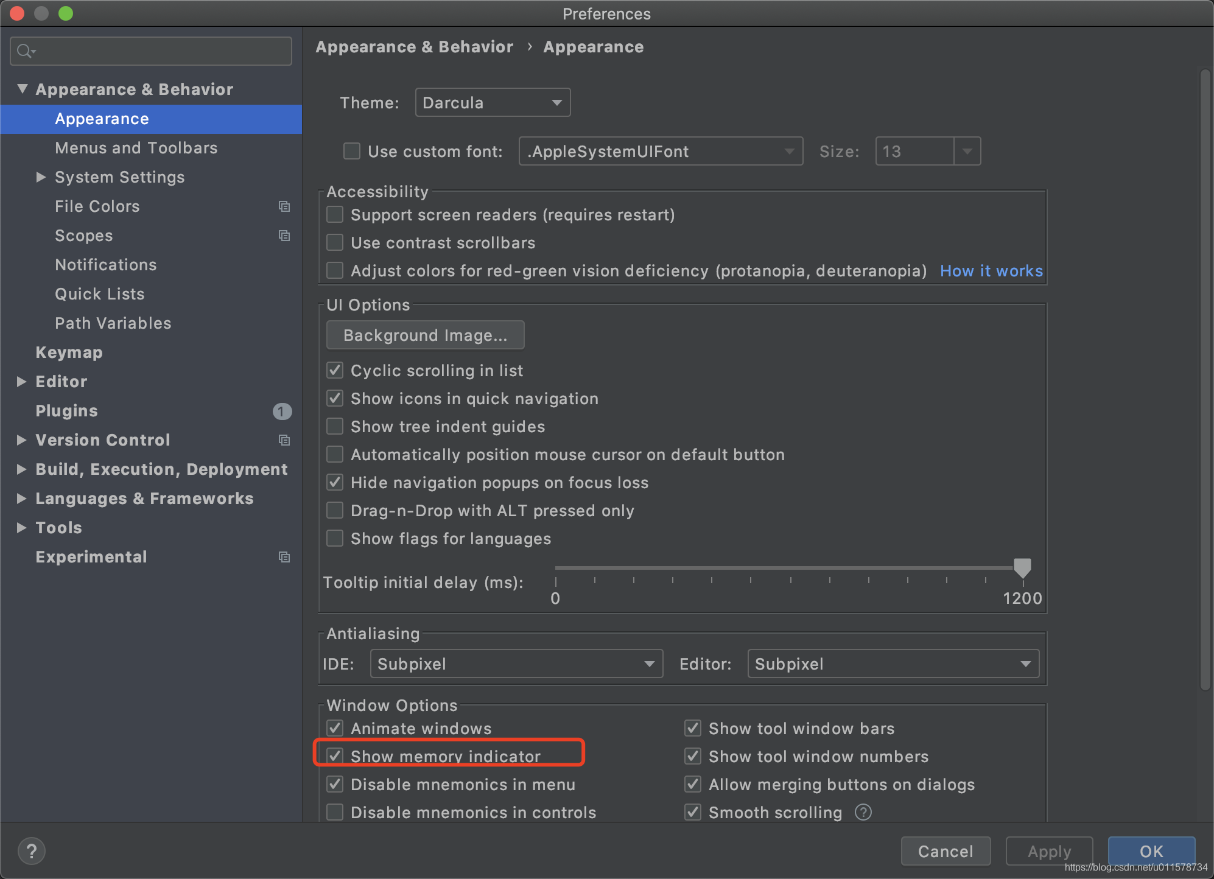Open the Theme dropdown showing Darcula
Screen dimensions: 1214x879
coord(493,102)
